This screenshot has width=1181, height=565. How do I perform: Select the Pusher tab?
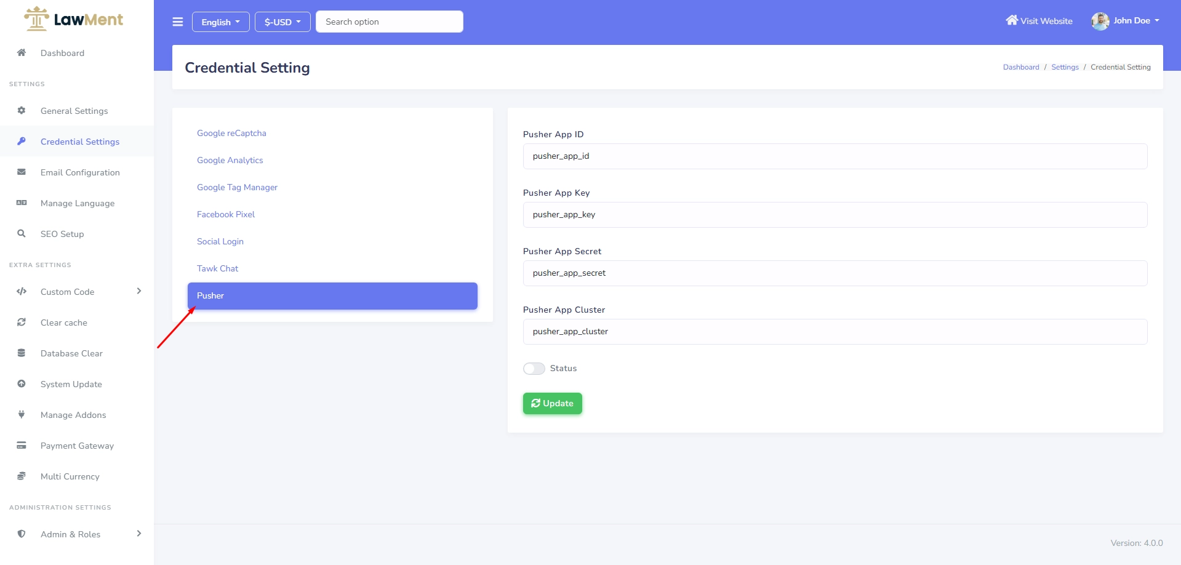point(332,296)
